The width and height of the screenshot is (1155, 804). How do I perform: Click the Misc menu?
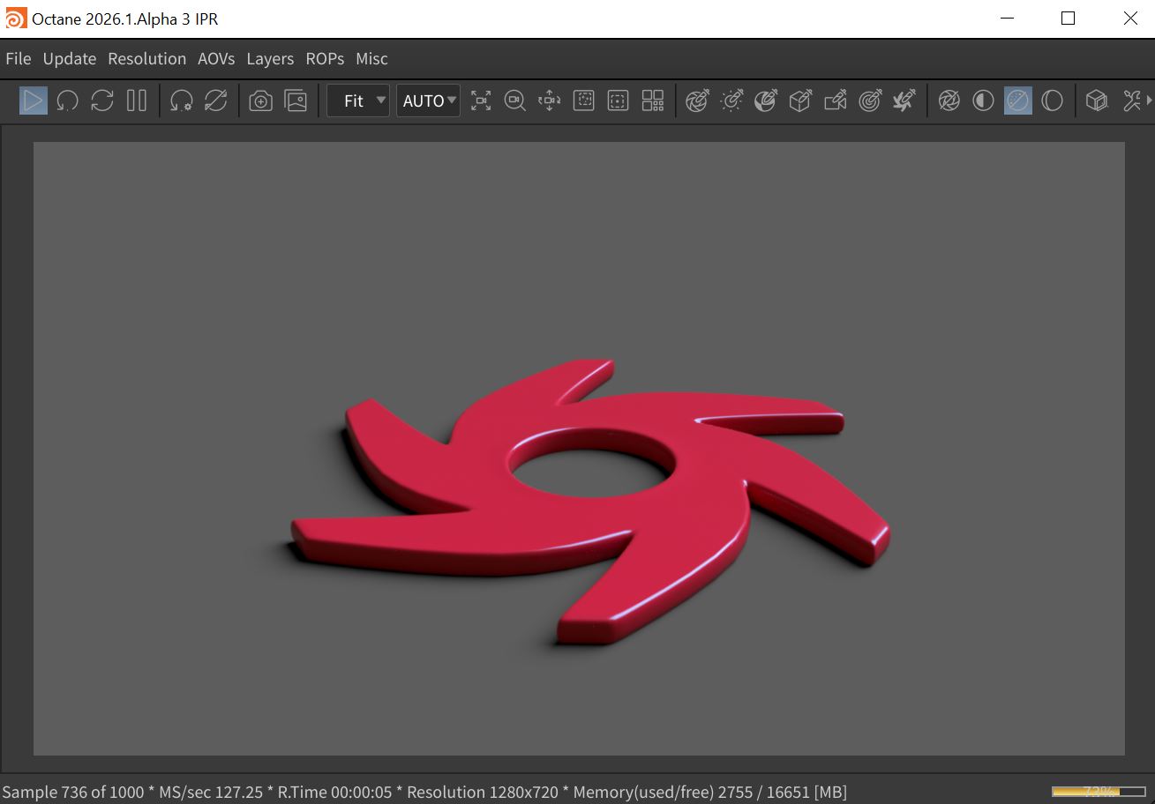(x=371, y=59)
